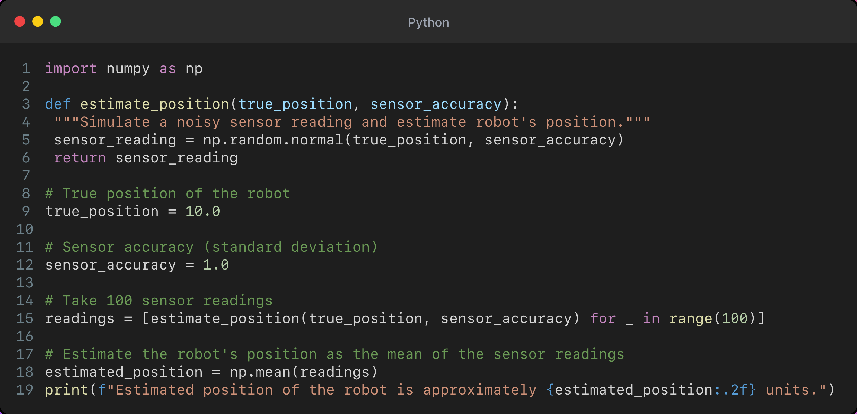Click the value 10.0 on line 9
Screen dimensions: 857x414
(203, 211)
